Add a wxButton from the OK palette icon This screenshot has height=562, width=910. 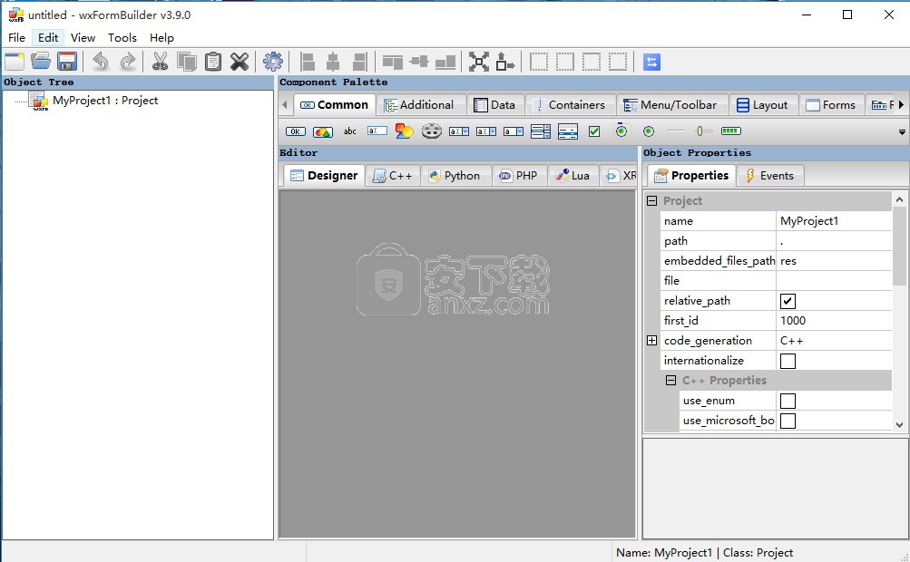296,131
